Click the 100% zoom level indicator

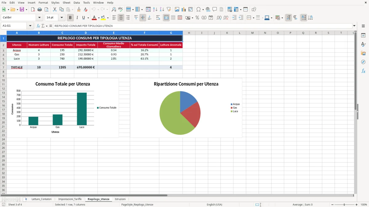pyautogui.click(x=364, y=205)
